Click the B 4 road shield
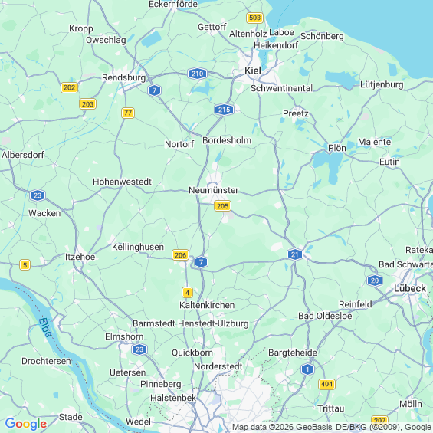 pyautogui.click(x=187, y=293)
